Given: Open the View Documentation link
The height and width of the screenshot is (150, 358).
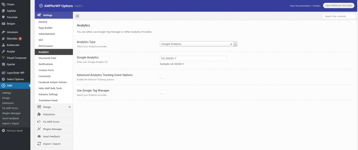Looking at the screenshot, I should [x=300, y=6].
